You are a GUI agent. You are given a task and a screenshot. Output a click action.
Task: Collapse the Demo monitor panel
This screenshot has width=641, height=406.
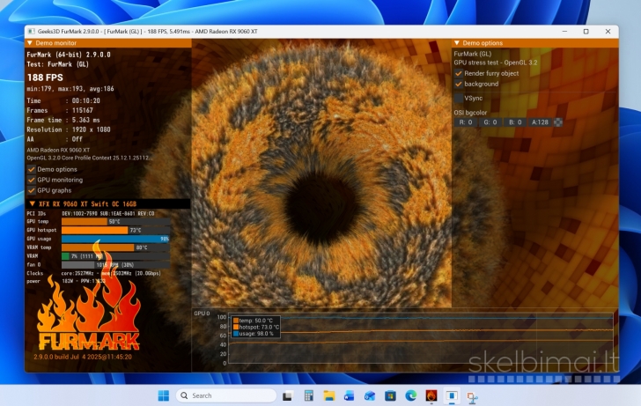click(30, 42)
